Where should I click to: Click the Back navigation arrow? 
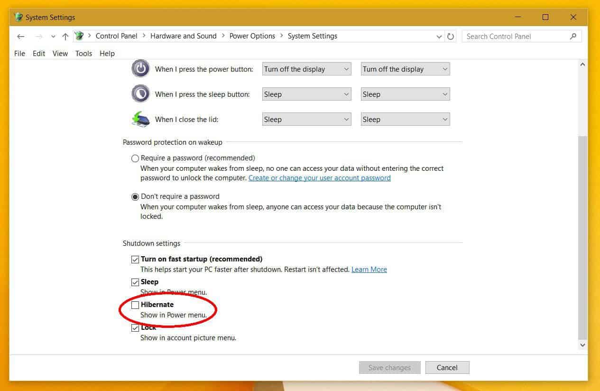click(20, 37)
